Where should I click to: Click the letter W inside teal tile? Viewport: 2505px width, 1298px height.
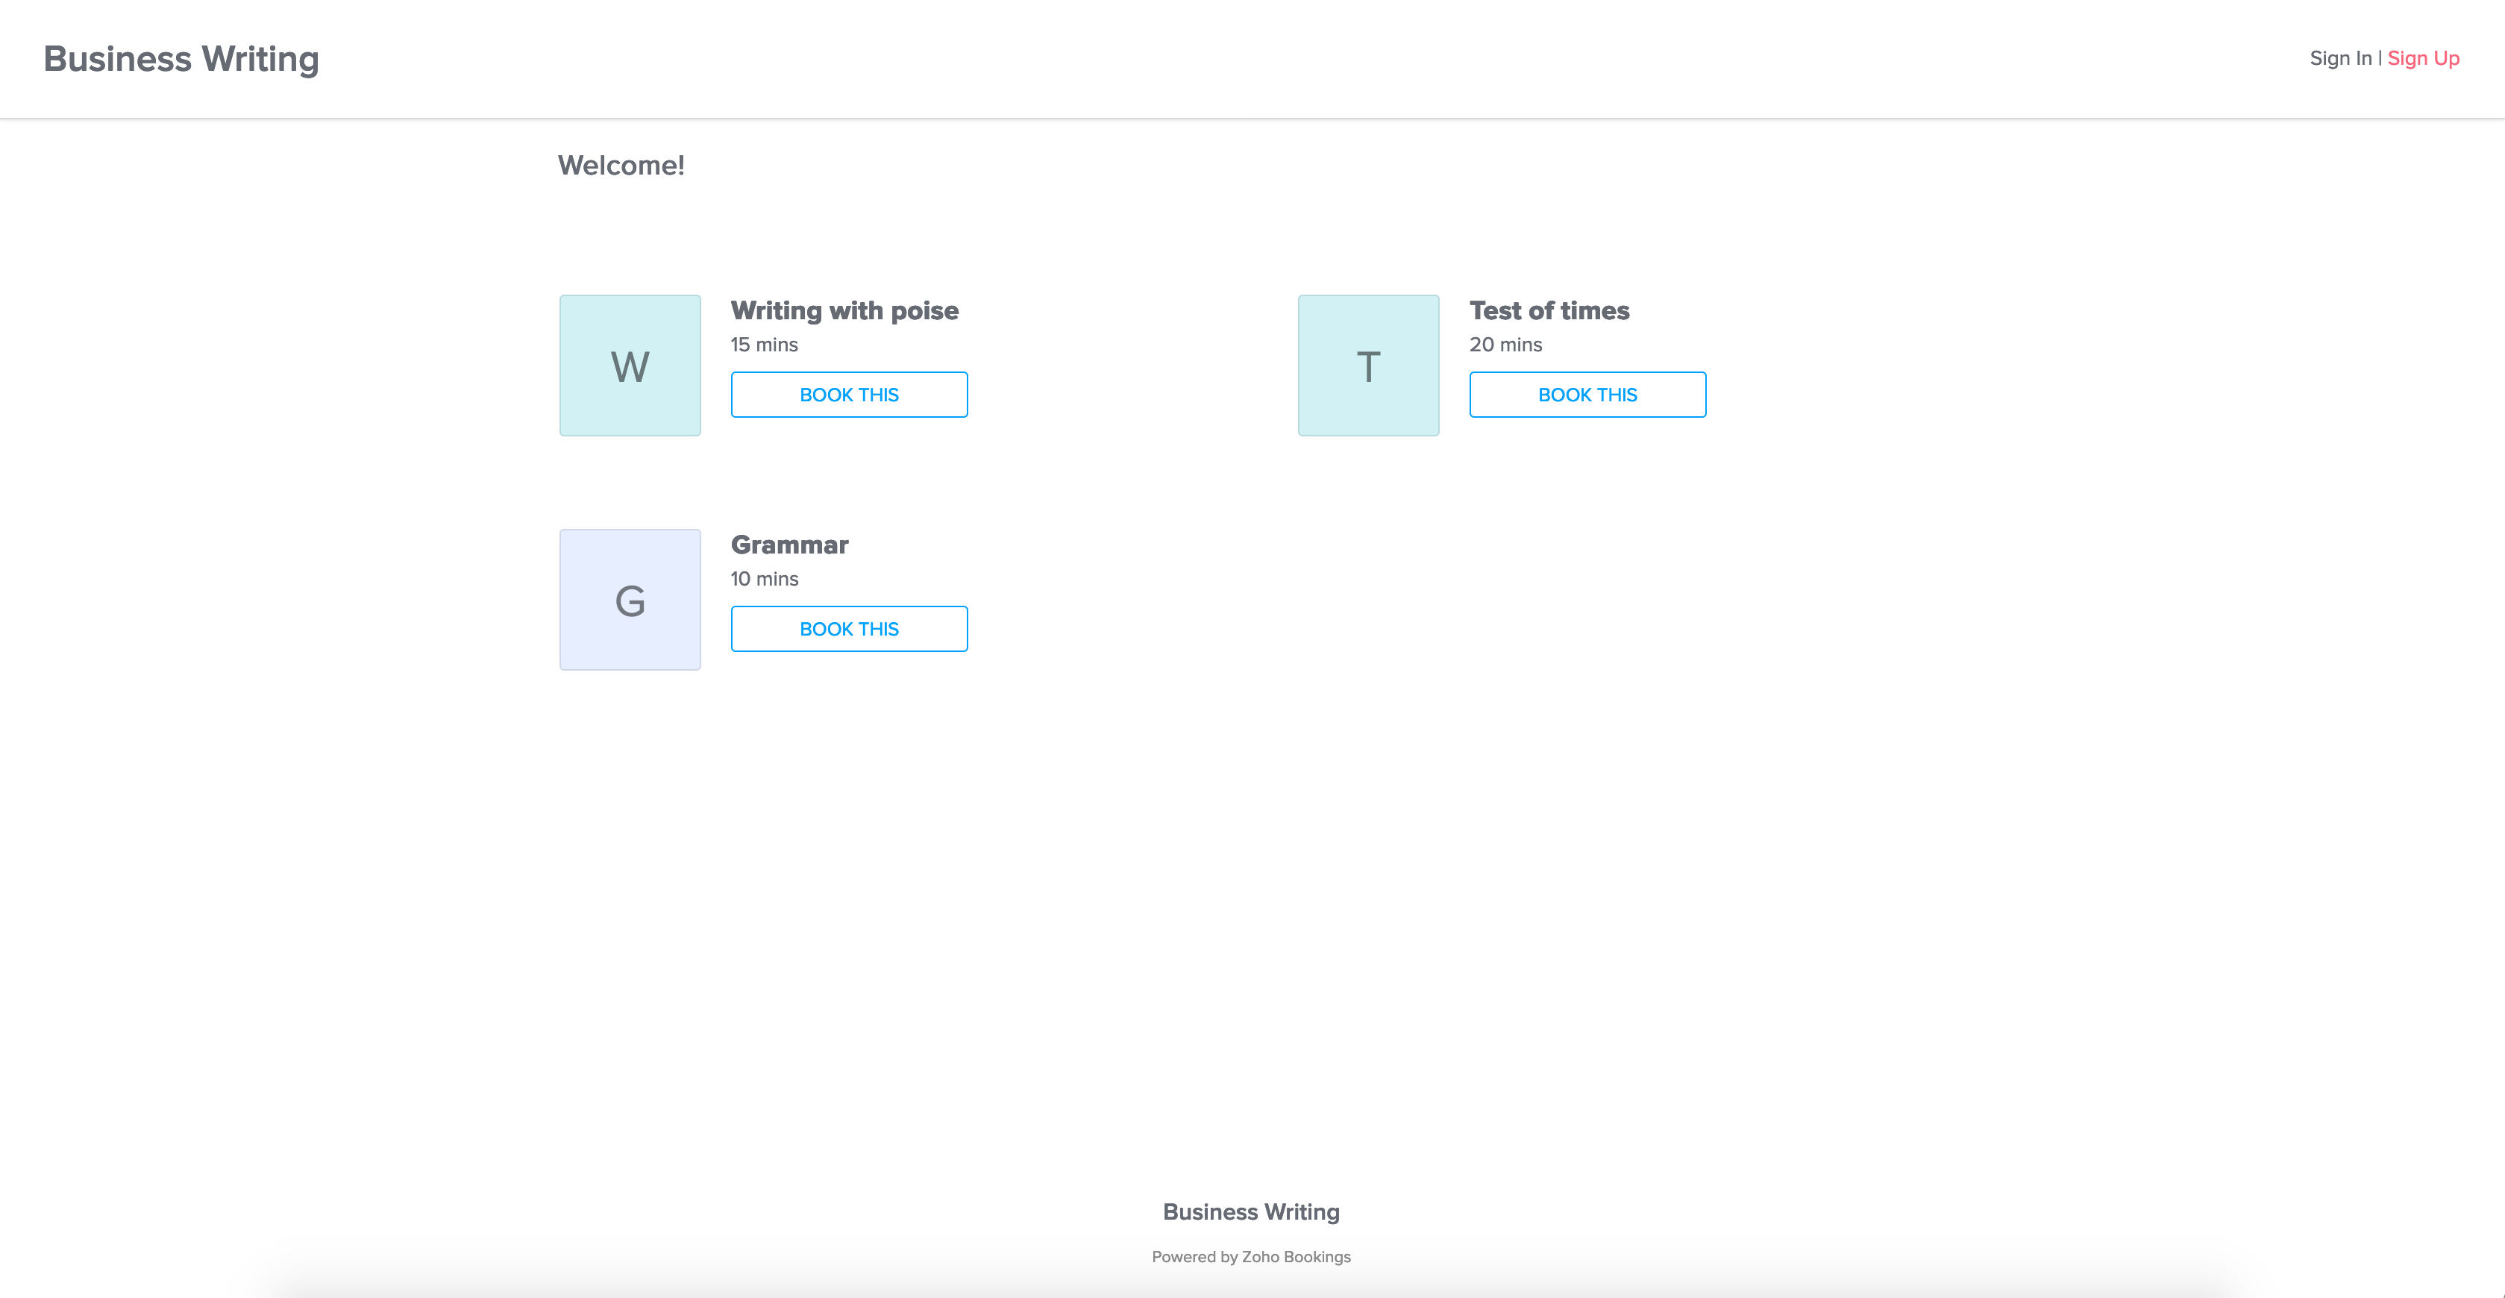pyautogui.click(x=629, y=368)
